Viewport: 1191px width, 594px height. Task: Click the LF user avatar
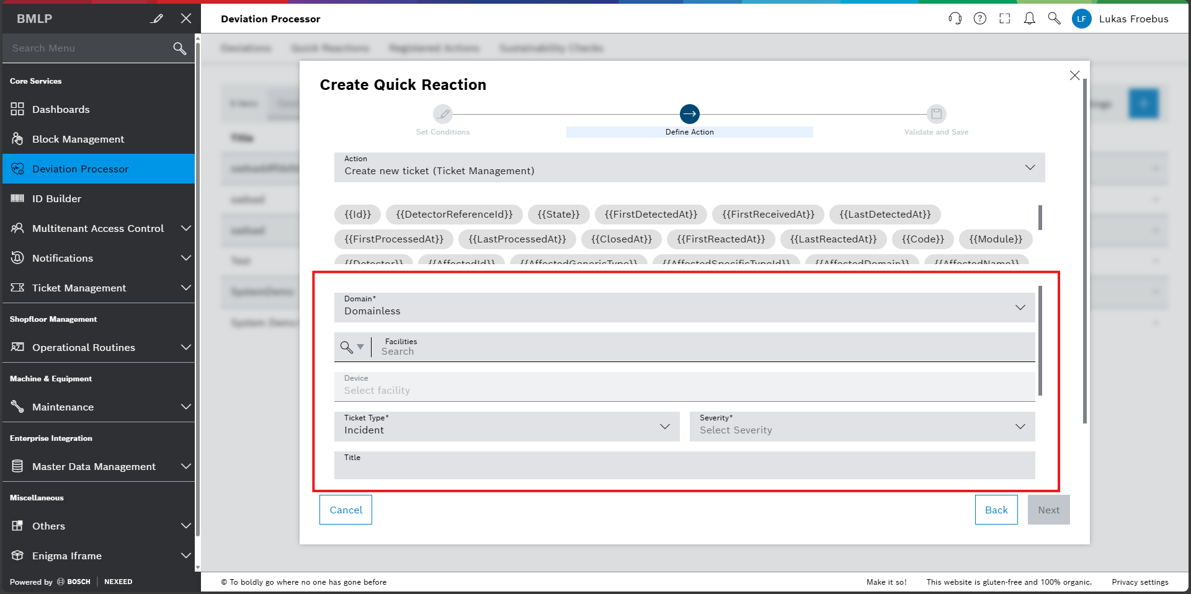1082,19
